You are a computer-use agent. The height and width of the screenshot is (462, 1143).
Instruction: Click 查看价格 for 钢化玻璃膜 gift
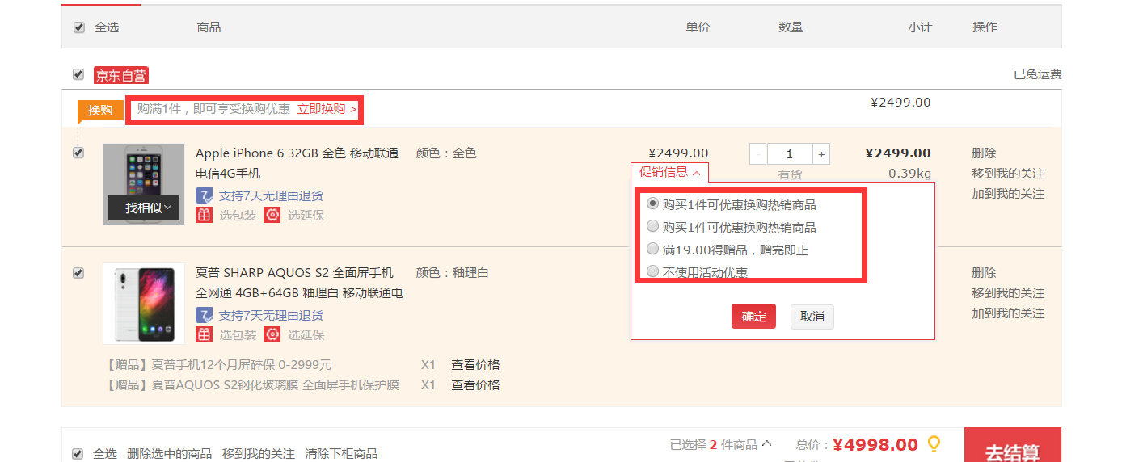tap(475, 384)
